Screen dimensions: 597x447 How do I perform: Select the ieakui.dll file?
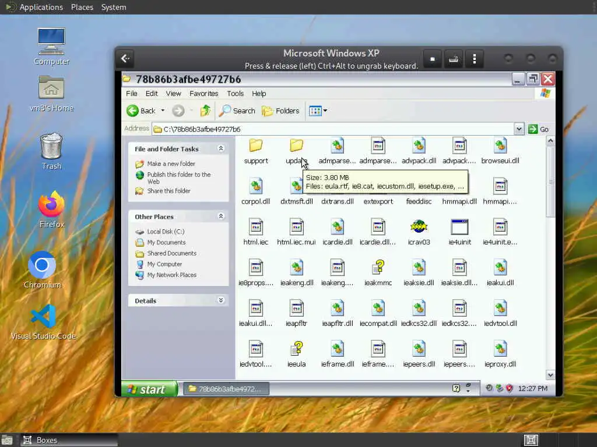pos(500,273)
